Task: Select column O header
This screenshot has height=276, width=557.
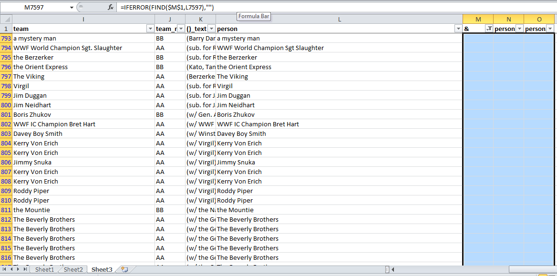Action: pyautogui.click(x=539, y=19)
